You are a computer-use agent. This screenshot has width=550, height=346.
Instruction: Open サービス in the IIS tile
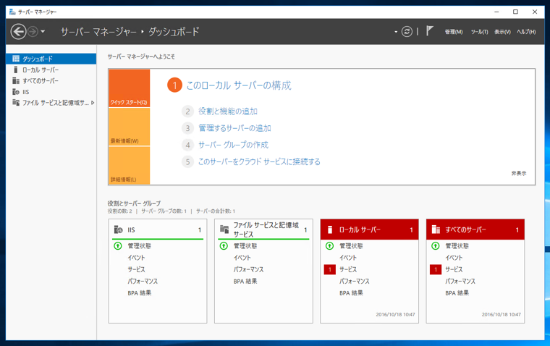coord(136,269)
